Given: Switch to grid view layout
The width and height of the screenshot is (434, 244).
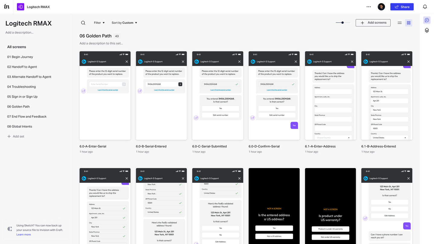Looking at the screenshot, I should [409, 23].
